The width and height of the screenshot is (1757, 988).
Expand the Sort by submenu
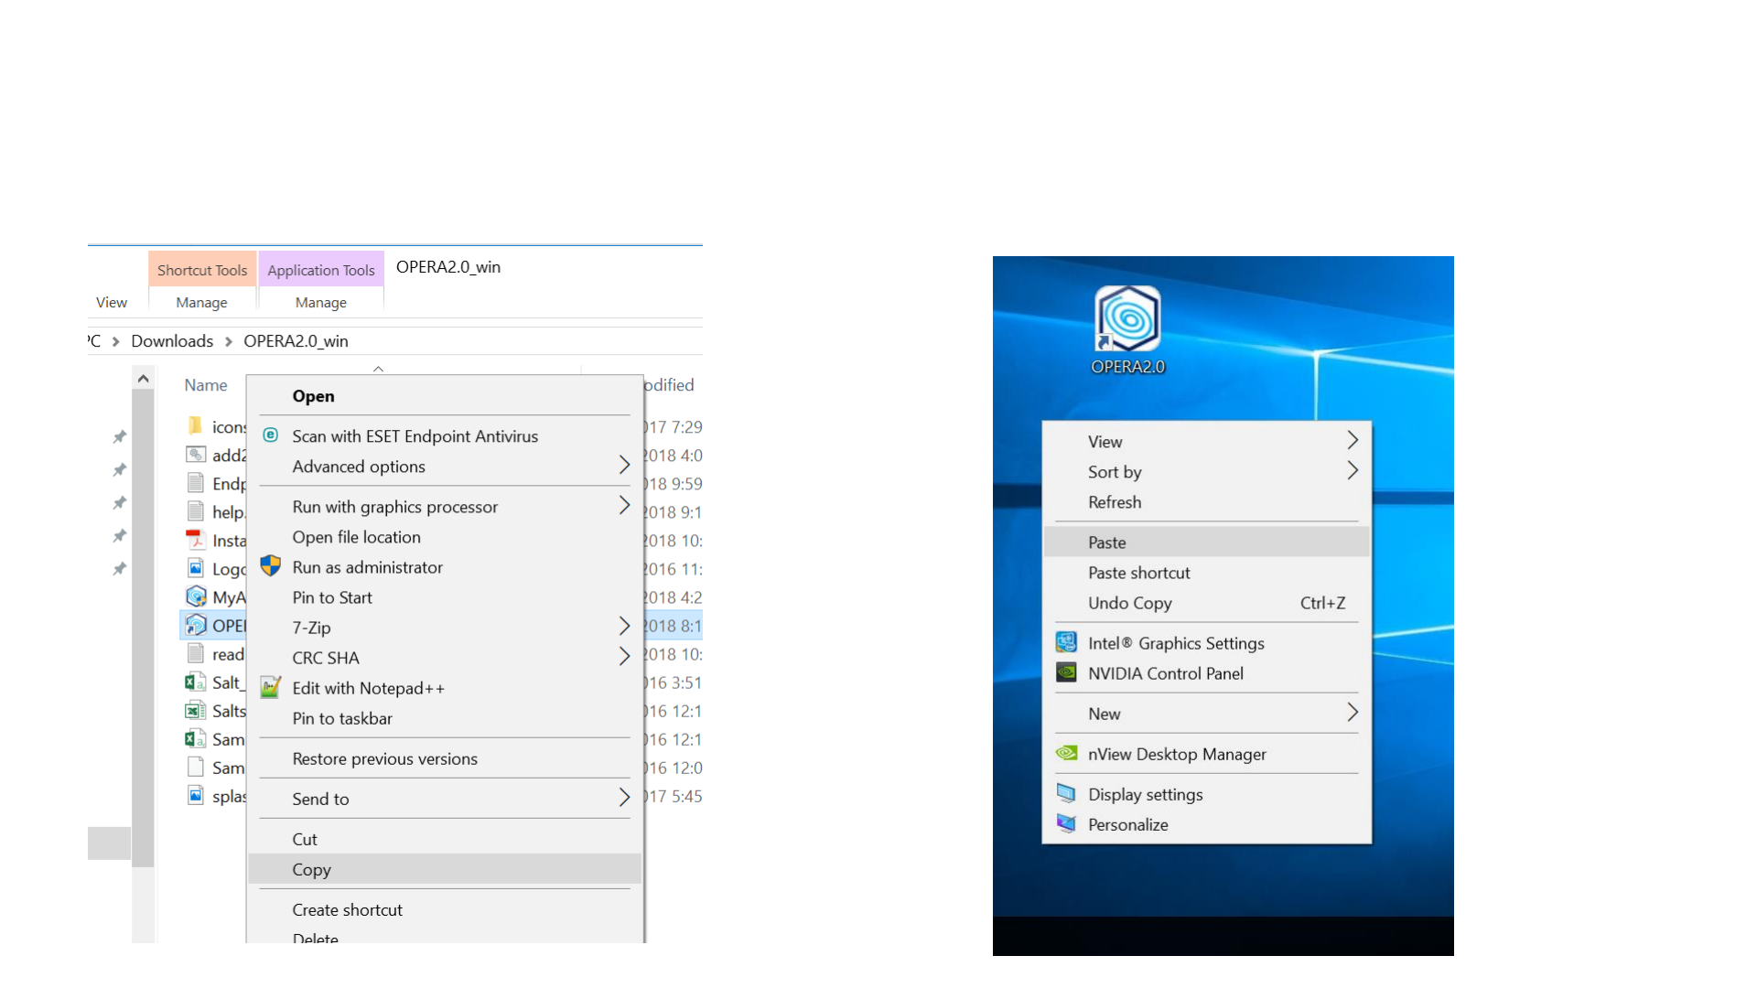click(1352, 471)
